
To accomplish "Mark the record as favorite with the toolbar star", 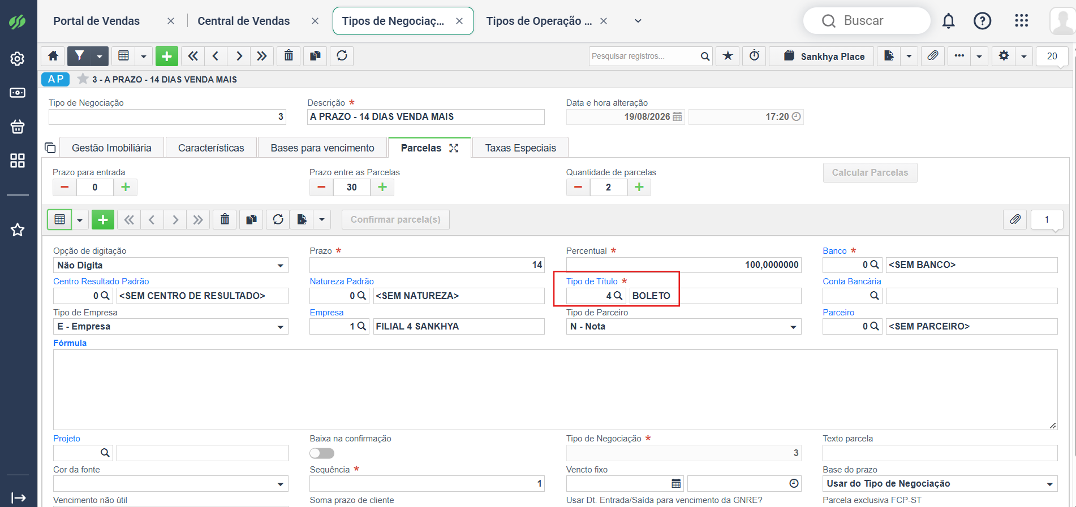I will [x=728, y=56].
